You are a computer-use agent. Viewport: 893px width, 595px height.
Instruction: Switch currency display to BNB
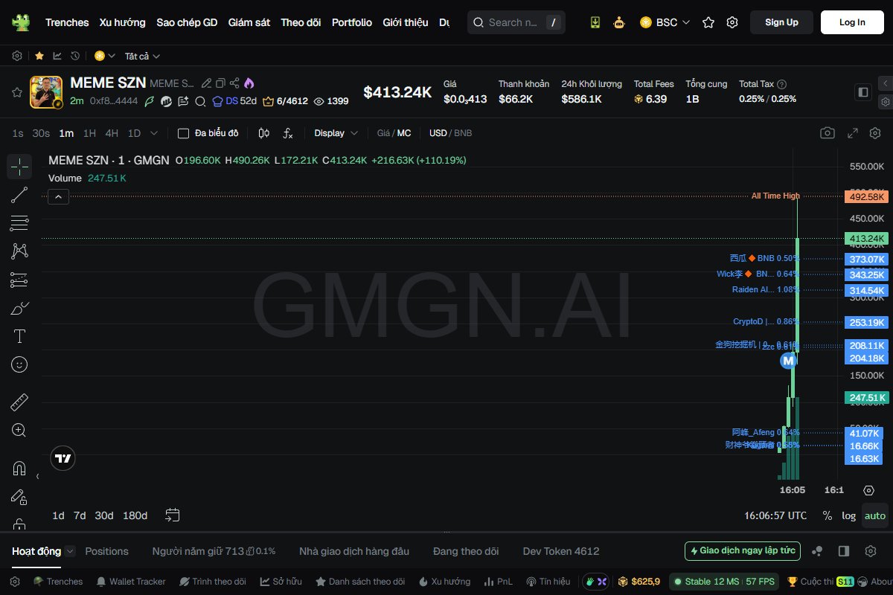point(463,133)
